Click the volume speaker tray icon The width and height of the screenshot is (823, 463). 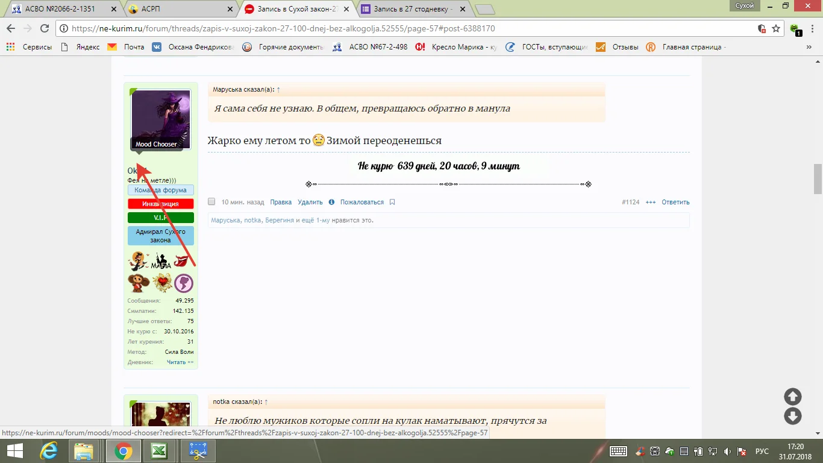(x=727, y=451)
